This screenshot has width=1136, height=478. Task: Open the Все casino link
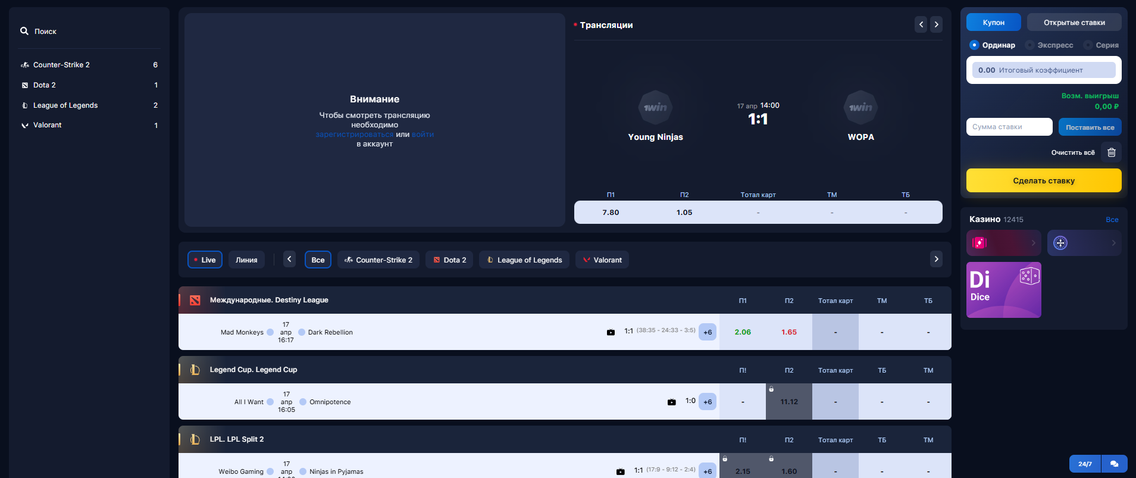(x=1112, y=220)
